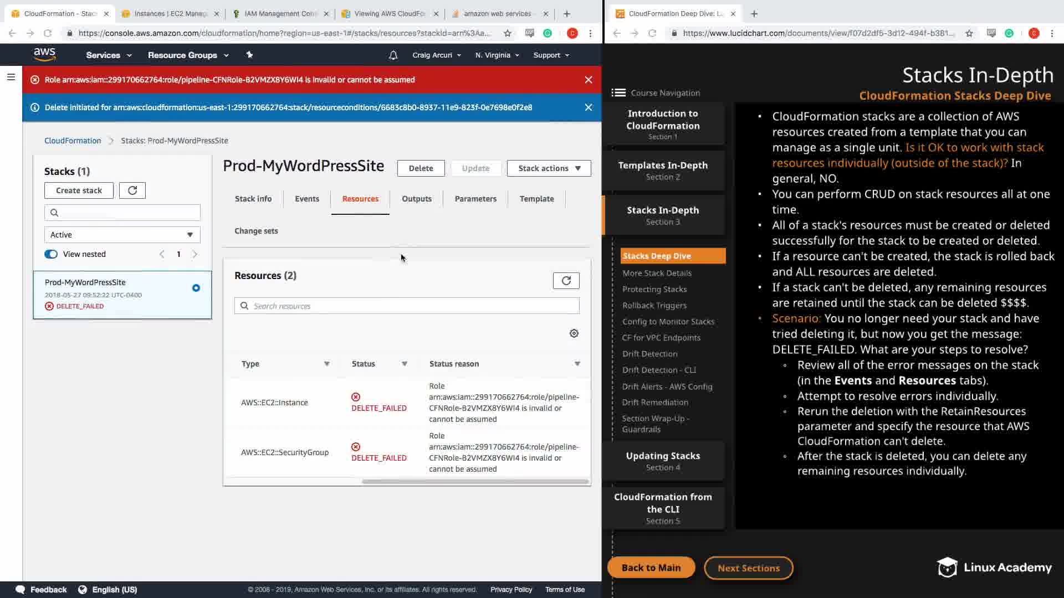Open the Active stack filter dropdown
This screenshot has height=598, width=1064.
coord(122,235)
